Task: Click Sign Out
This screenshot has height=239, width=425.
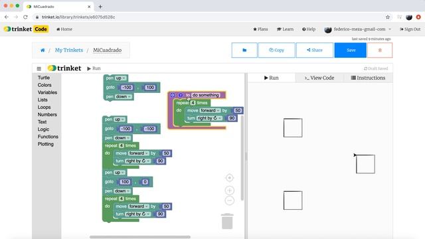Action: [410, 29]
